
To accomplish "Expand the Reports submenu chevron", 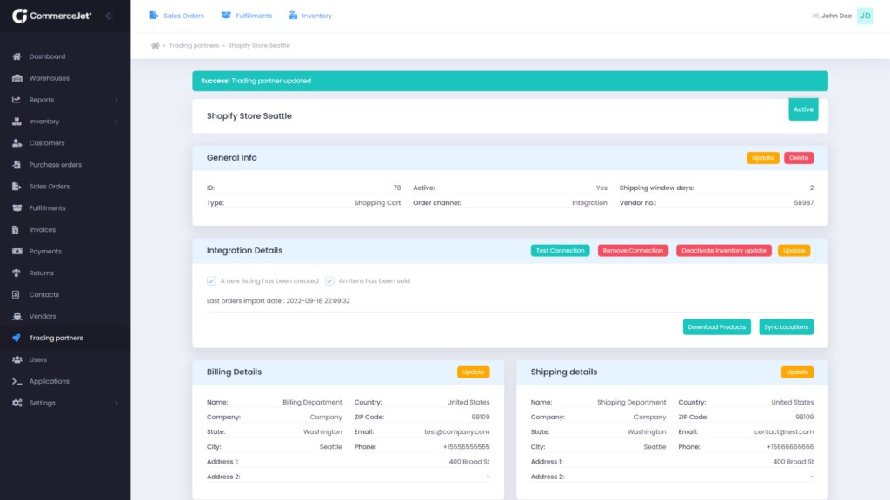I will (x=116, y=100).
